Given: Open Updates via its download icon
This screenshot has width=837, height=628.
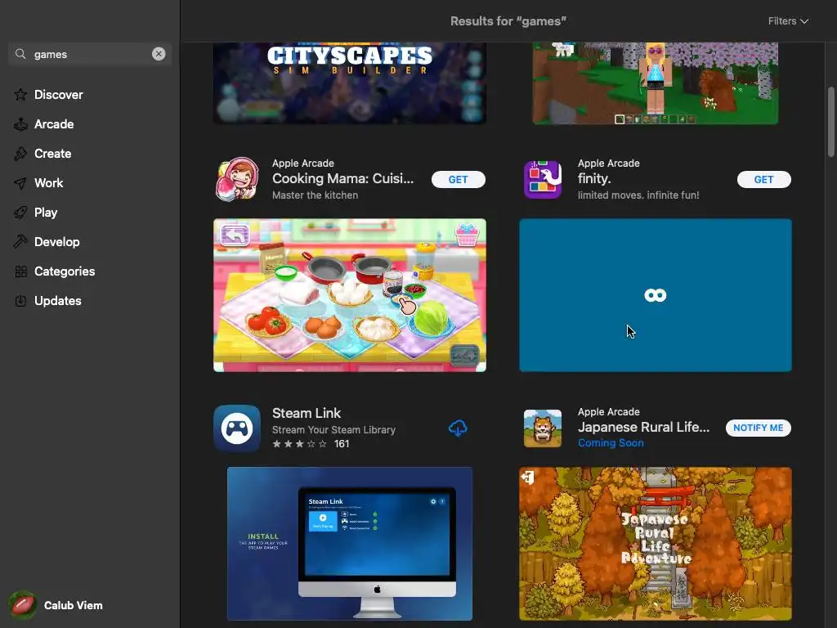Looking at the screenshot, I should click(x=20, y=301).
